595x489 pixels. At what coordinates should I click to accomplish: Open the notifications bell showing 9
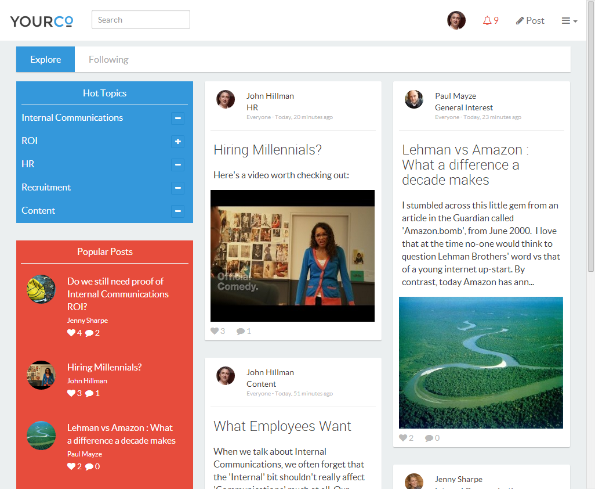point(490,21)
